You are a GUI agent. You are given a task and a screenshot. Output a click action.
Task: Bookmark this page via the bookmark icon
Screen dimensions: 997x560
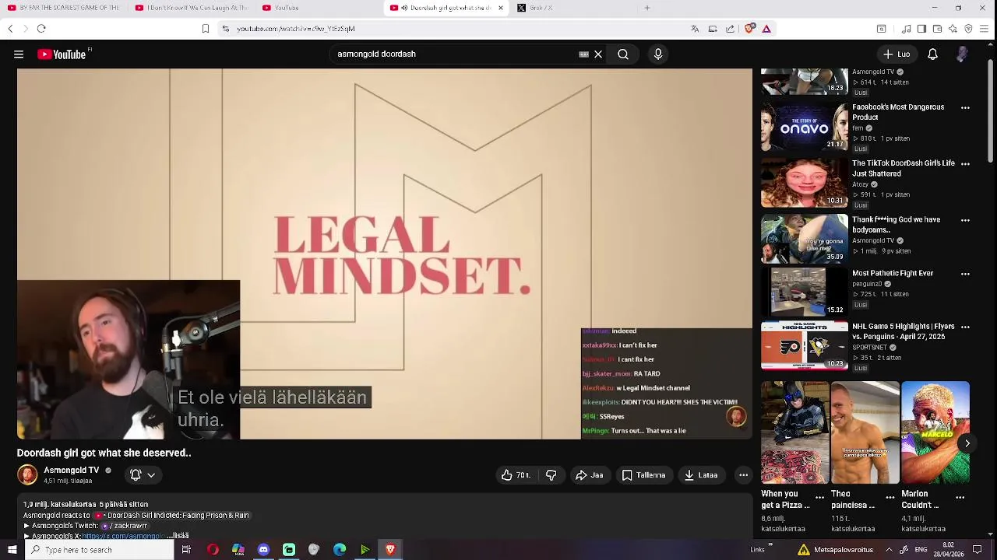coord(206,29)
